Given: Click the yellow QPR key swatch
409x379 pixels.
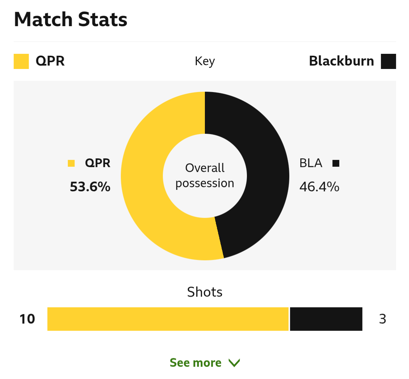Looking at the screenshot, I should pos(21,61).
